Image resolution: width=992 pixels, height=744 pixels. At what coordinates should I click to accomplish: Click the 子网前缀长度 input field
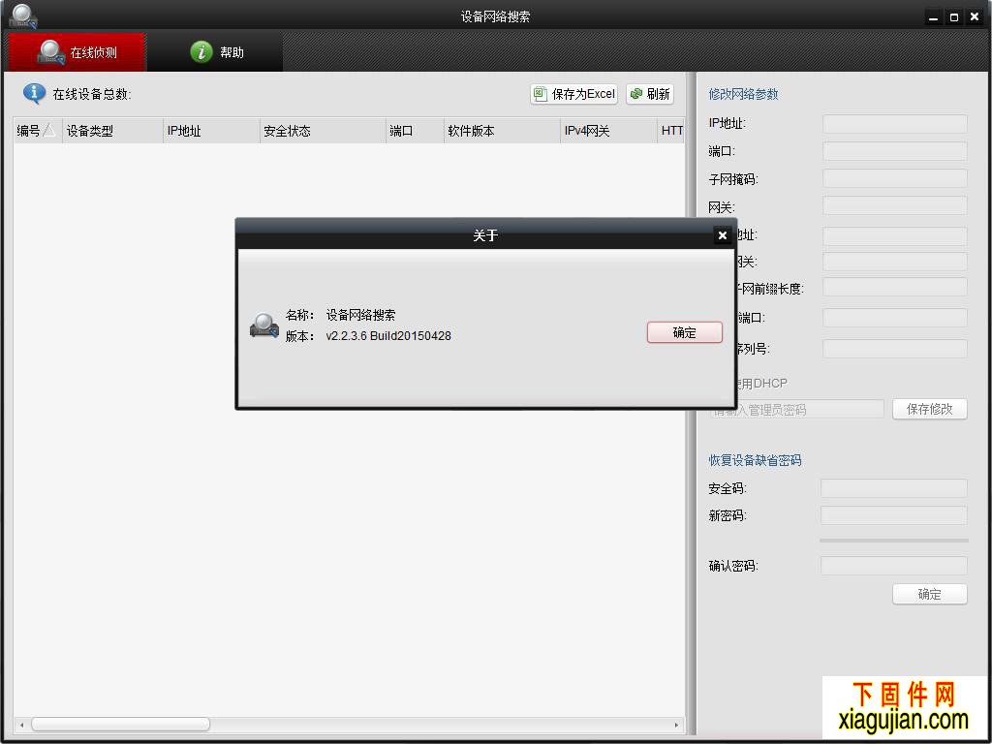[894, 287]
